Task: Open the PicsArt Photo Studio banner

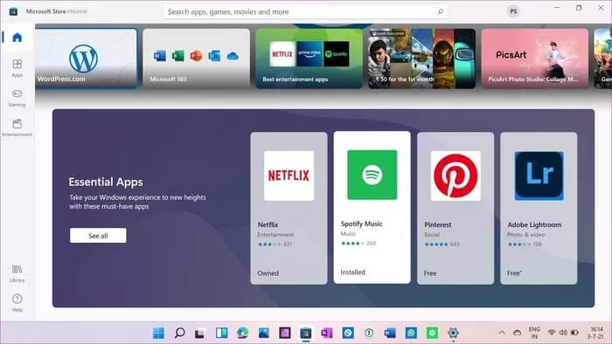Action: 534,58
